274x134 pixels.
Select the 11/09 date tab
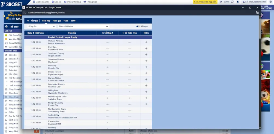tap(66, 21)
